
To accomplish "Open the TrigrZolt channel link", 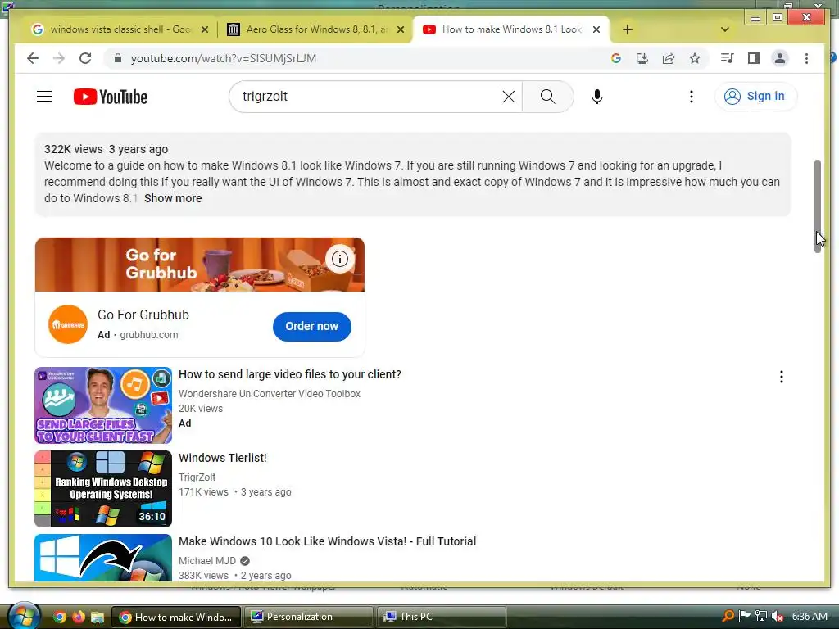I will coord(197,477).
